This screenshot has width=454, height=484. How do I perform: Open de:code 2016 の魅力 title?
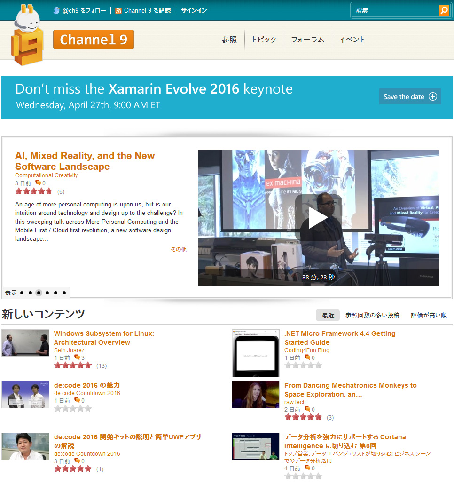coord(87,385)
